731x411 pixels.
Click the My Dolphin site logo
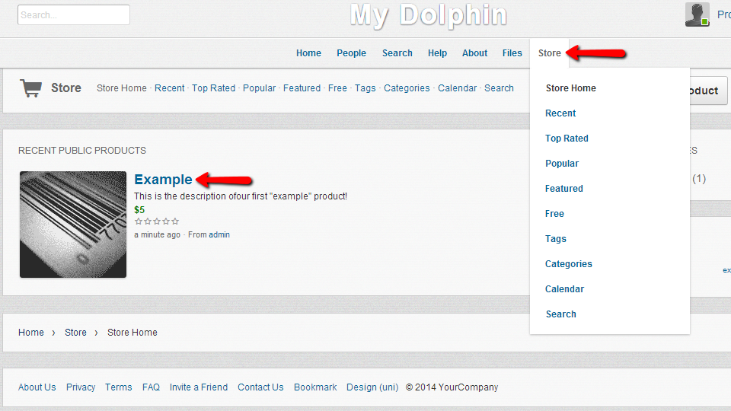point(428,15)
